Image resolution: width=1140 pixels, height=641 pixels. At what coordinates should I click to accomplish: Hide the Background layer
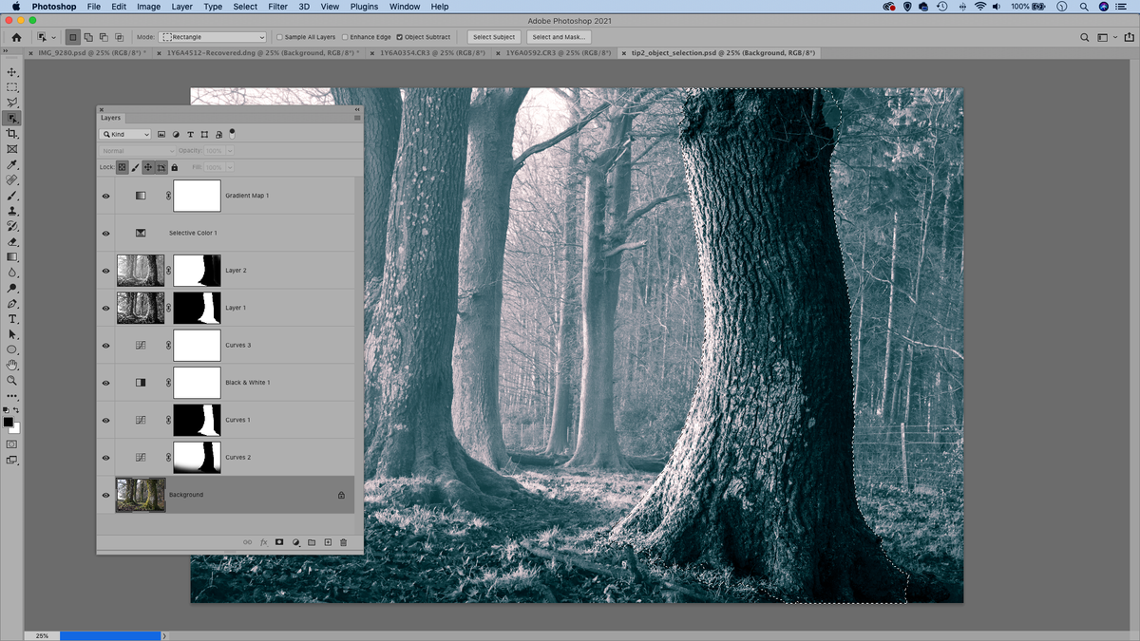pos(105,494)
